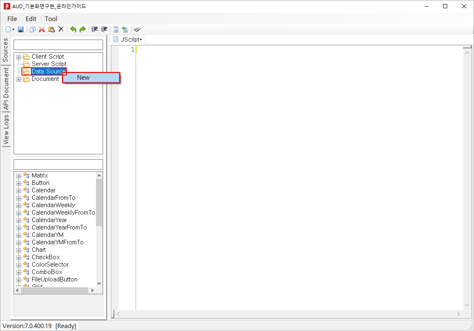Select CalendarWeekly in the component list
474x331 pixels.
point(53,205)
